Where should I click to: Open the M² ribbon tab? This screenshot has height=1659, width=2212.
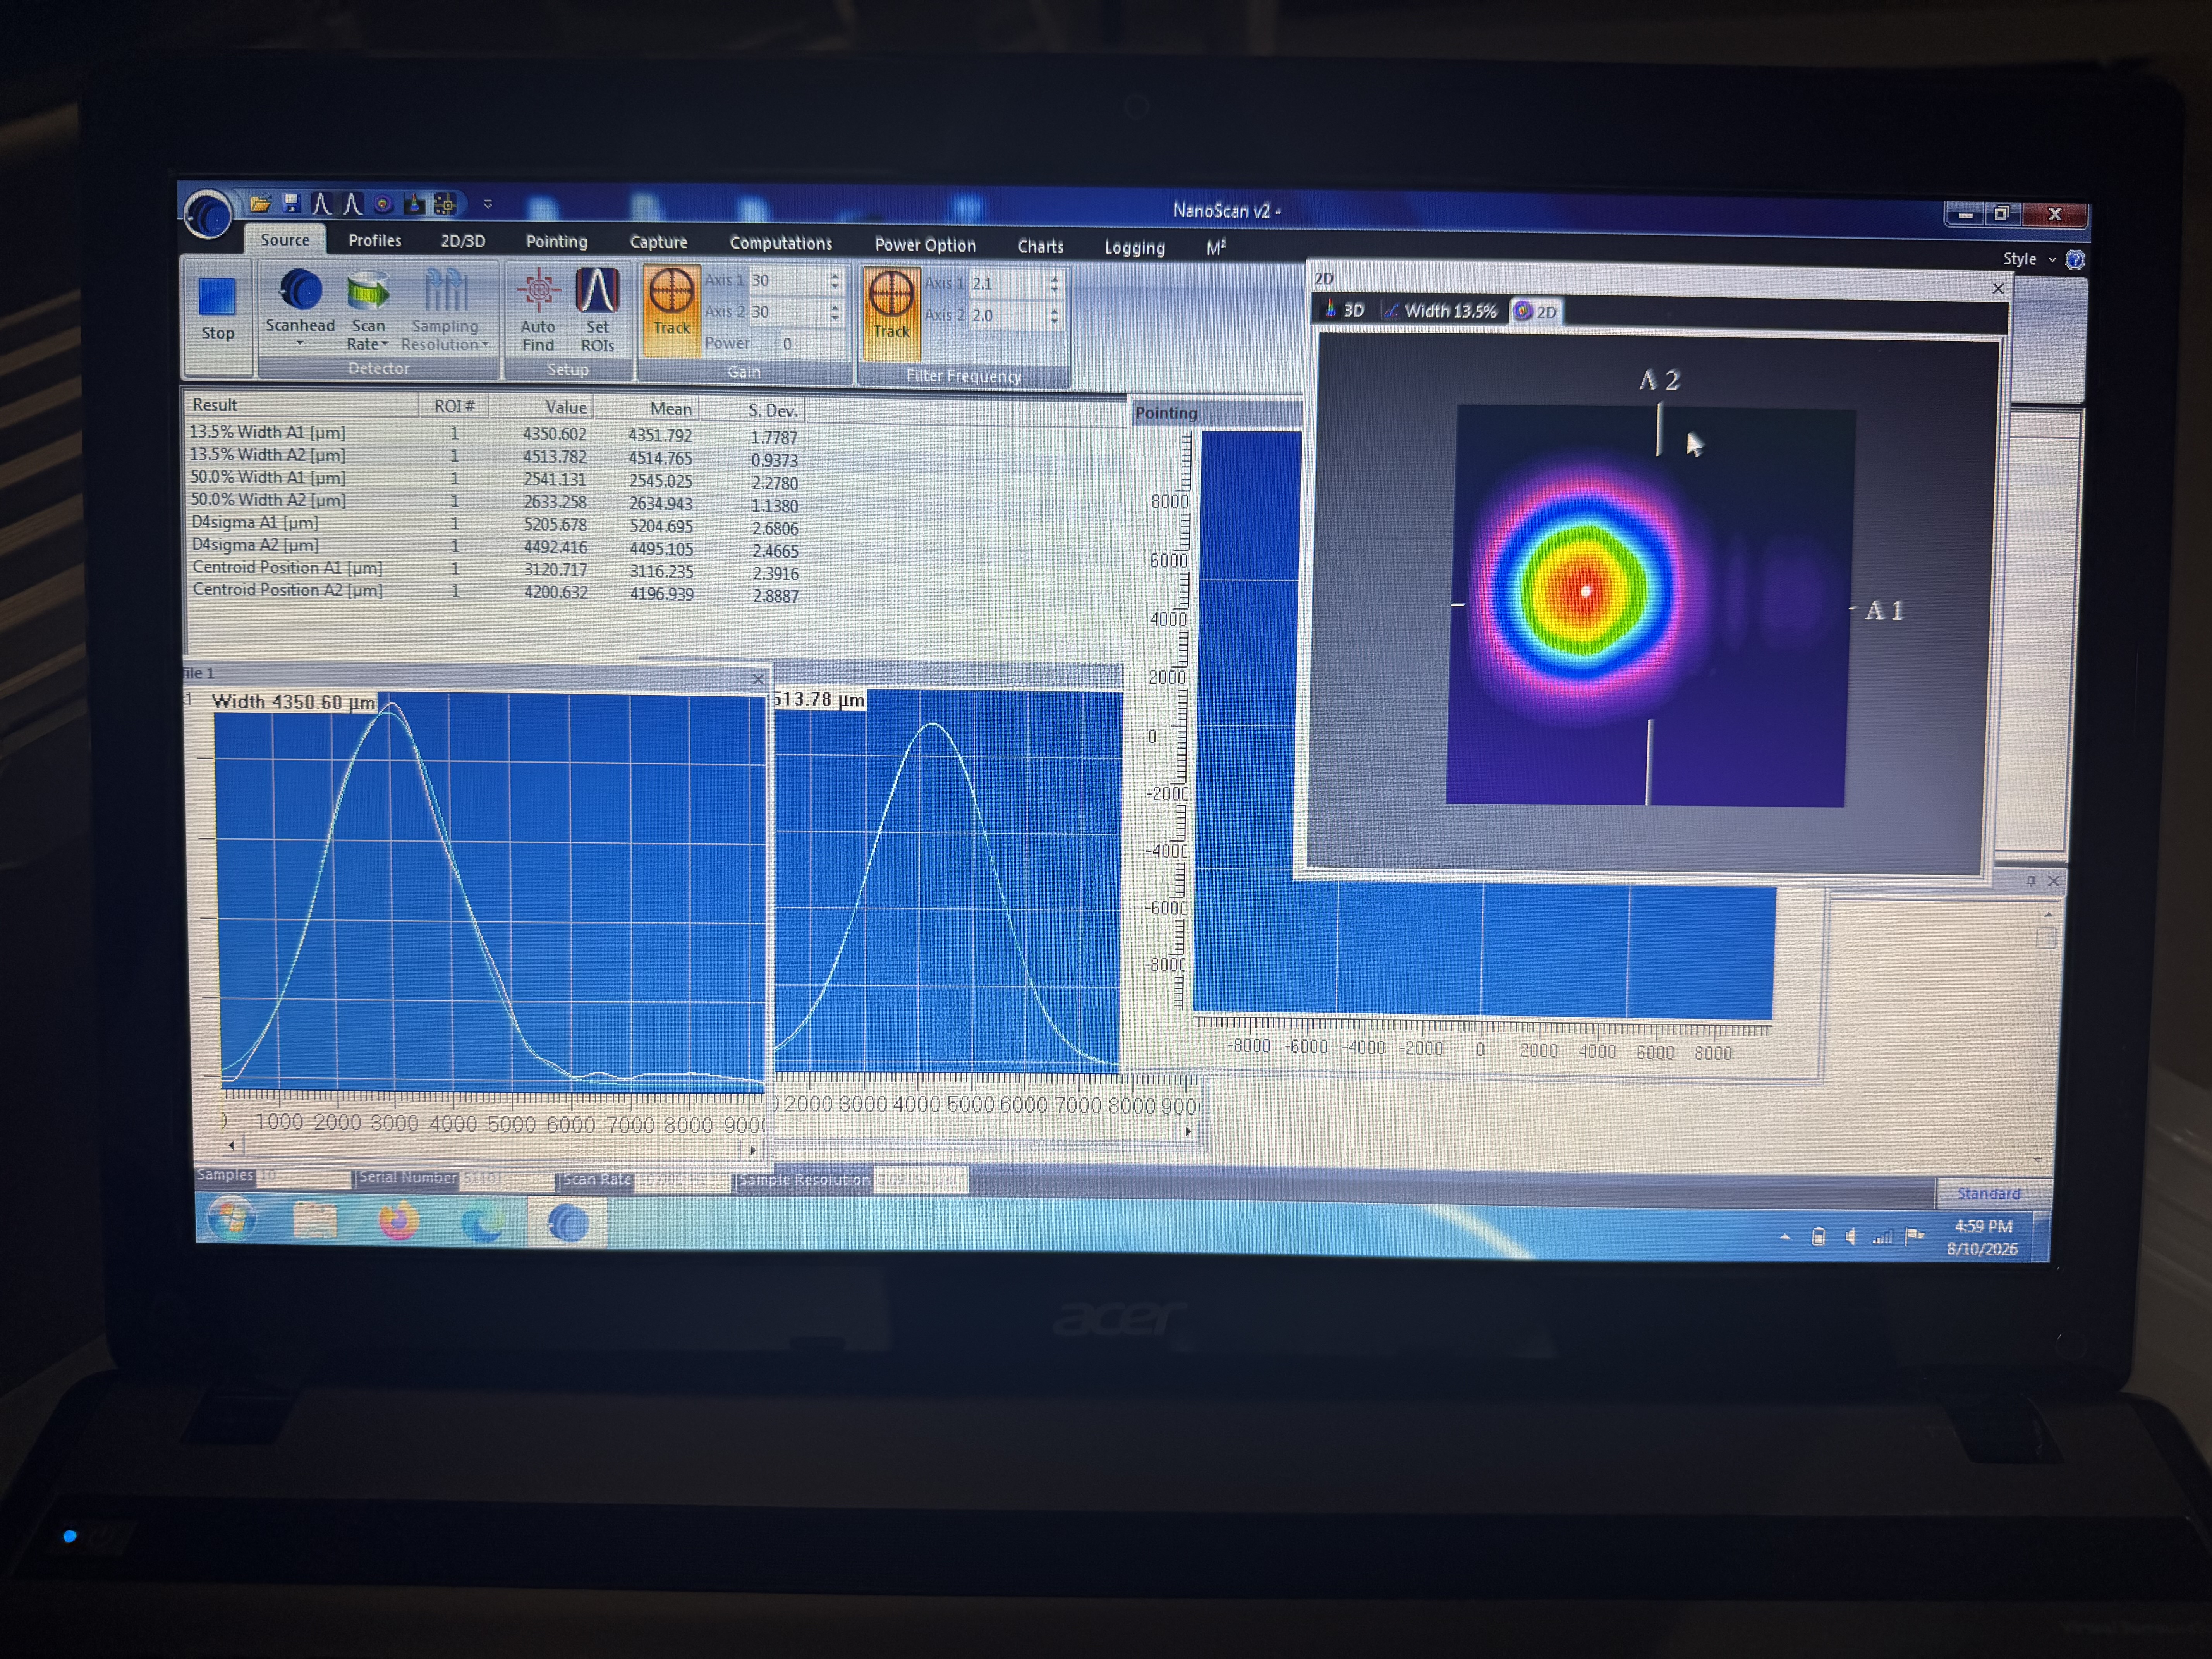tap(1216, 248)
